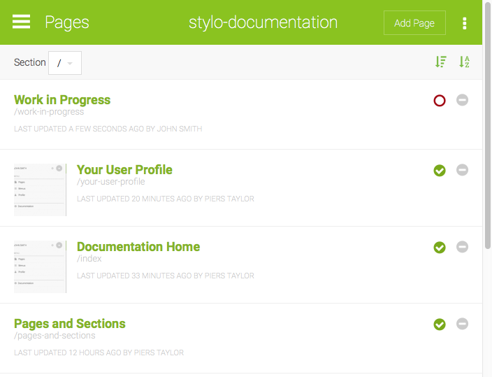Viewport: 492px width, 377px height.
Task: Expand the Section dropdown selector
Action: pos(65,63)
